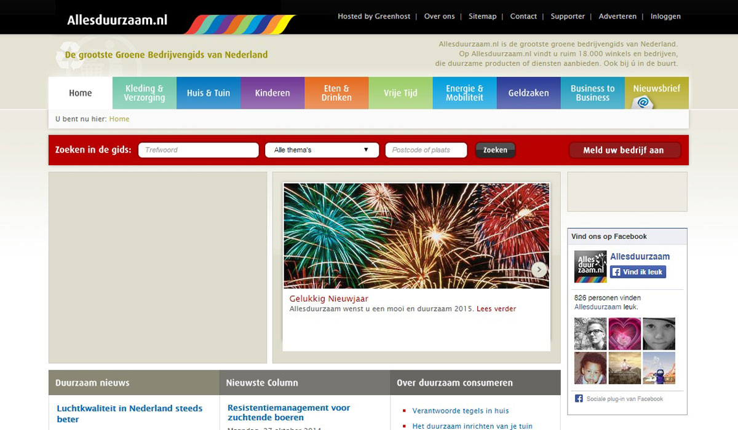This screenshot has height=430, width=738.
Task: Open Het duurzaam inrichten van je tuin
Action: click(472, 426)
